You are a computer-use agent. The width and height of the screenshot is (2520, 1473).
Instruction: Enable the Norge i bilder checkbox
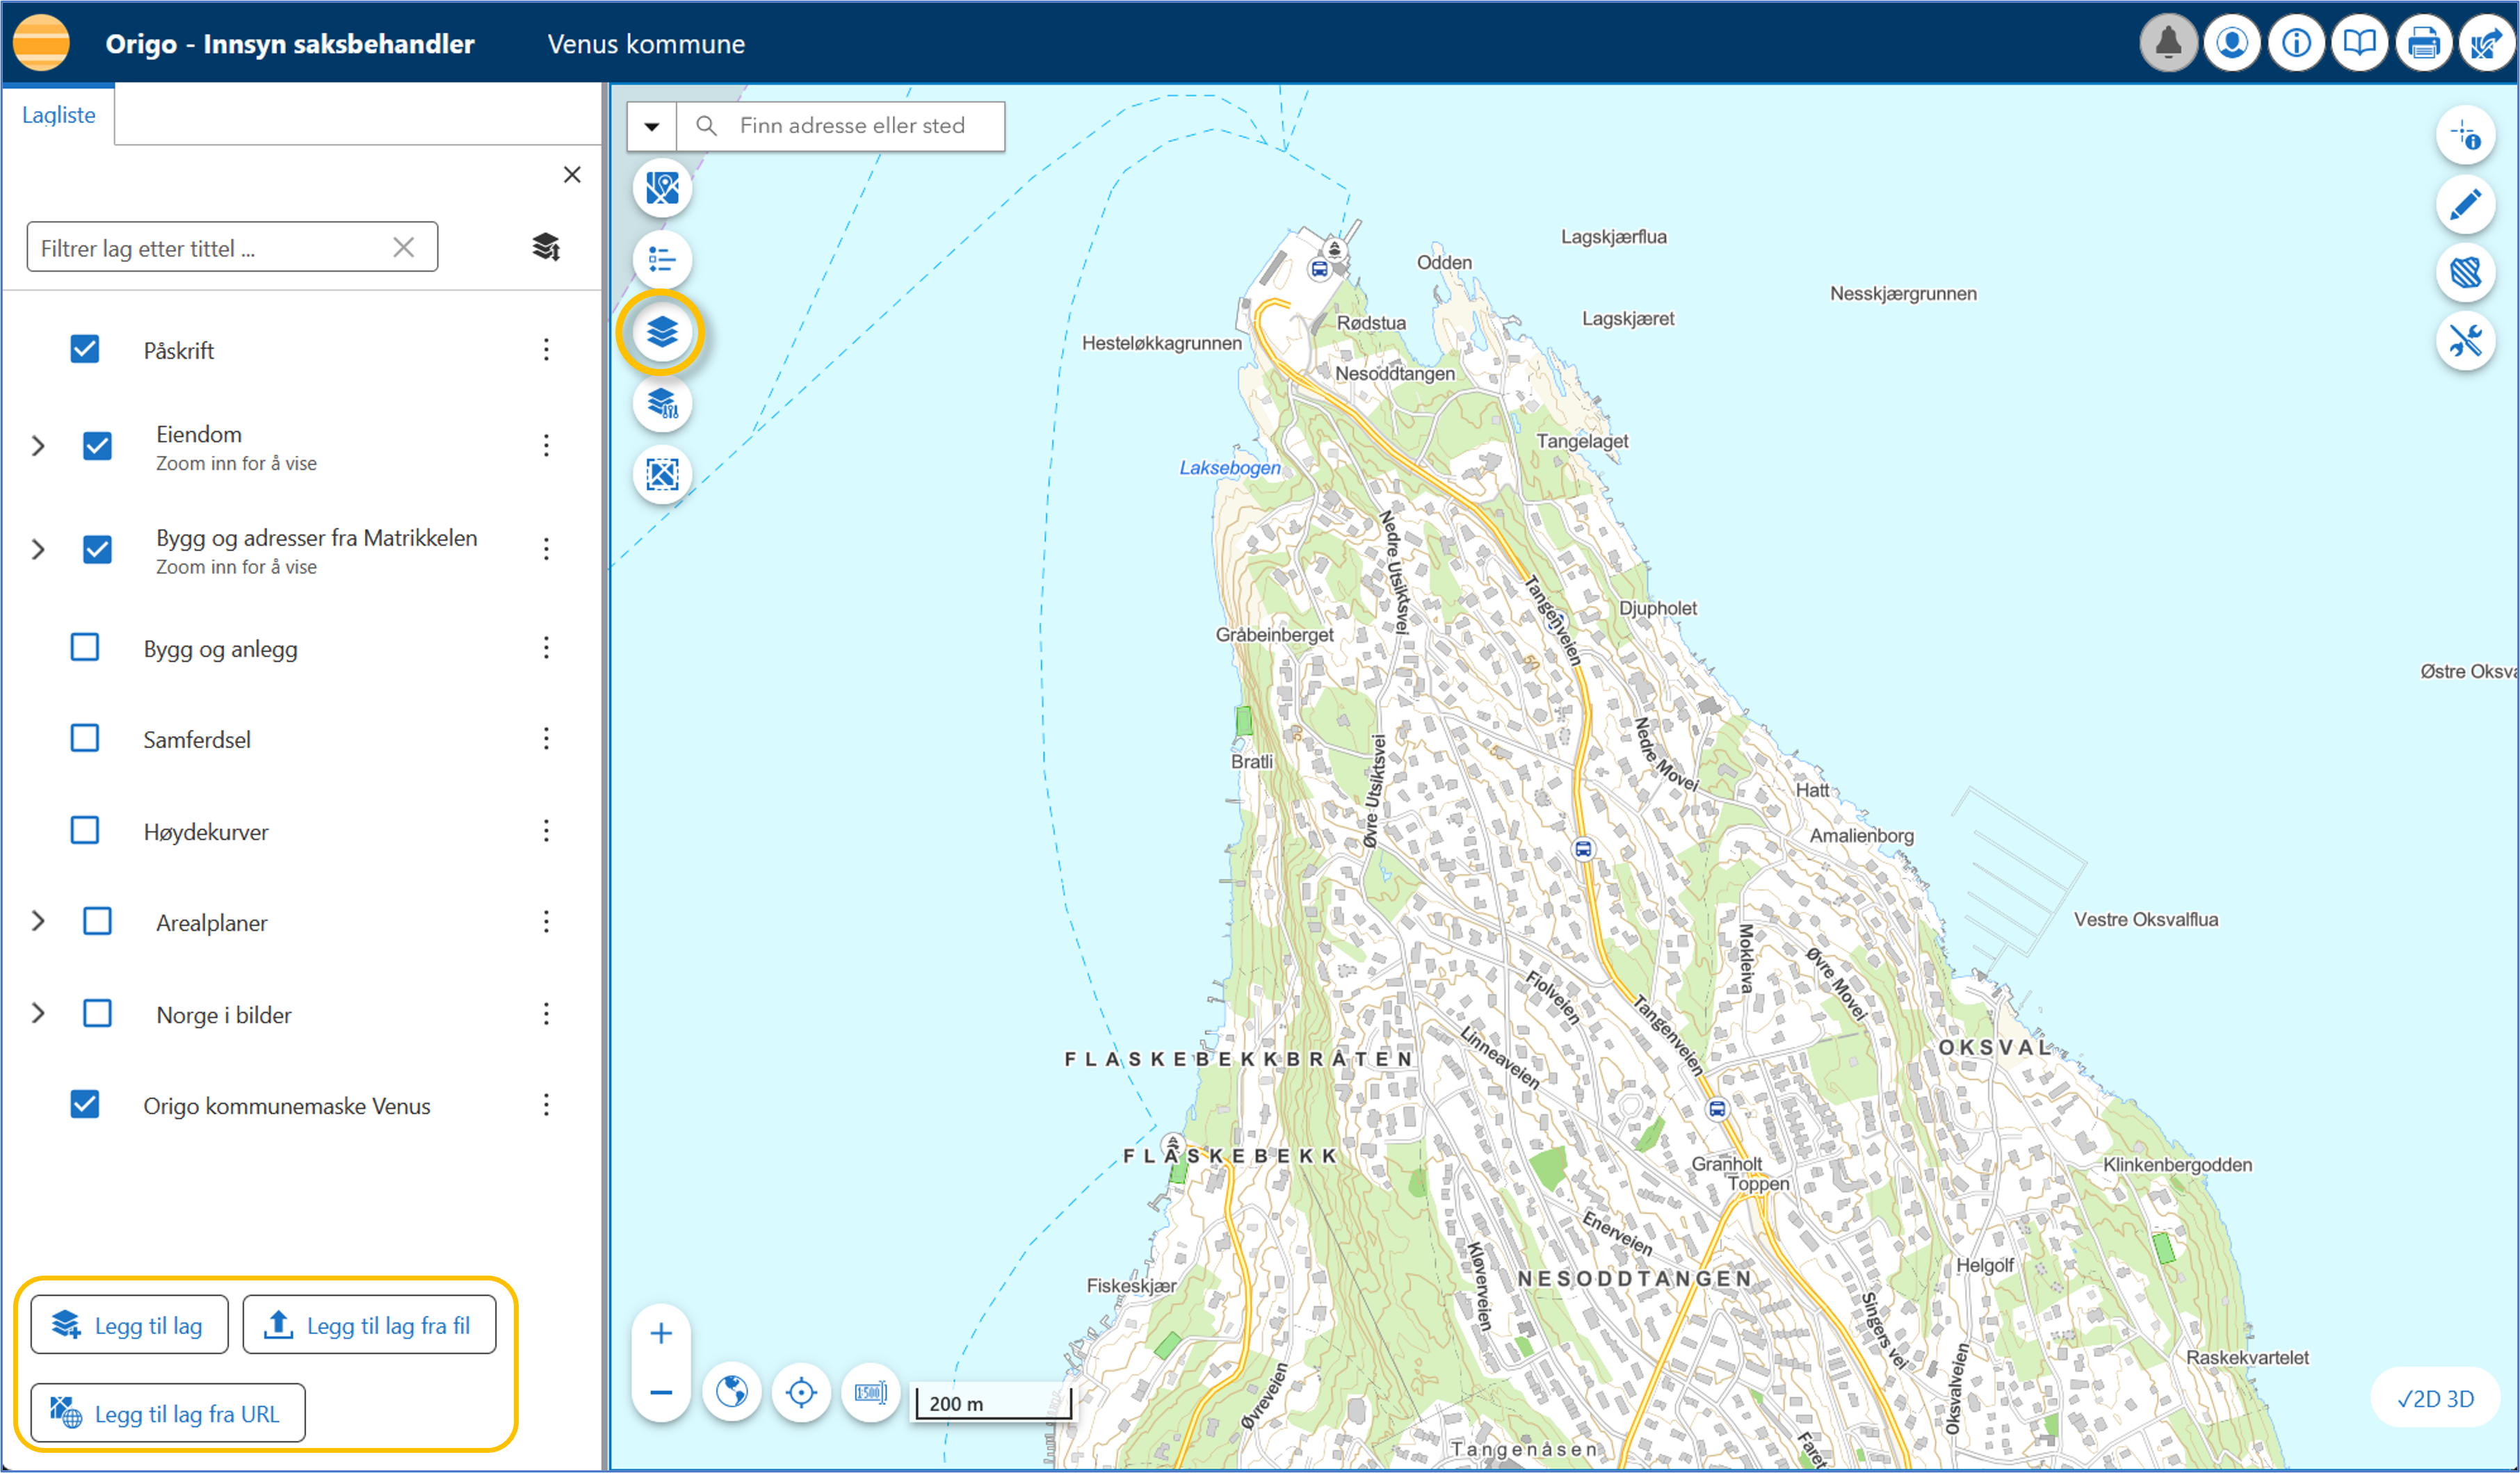pyautogui.click(x=97, y=1013)
